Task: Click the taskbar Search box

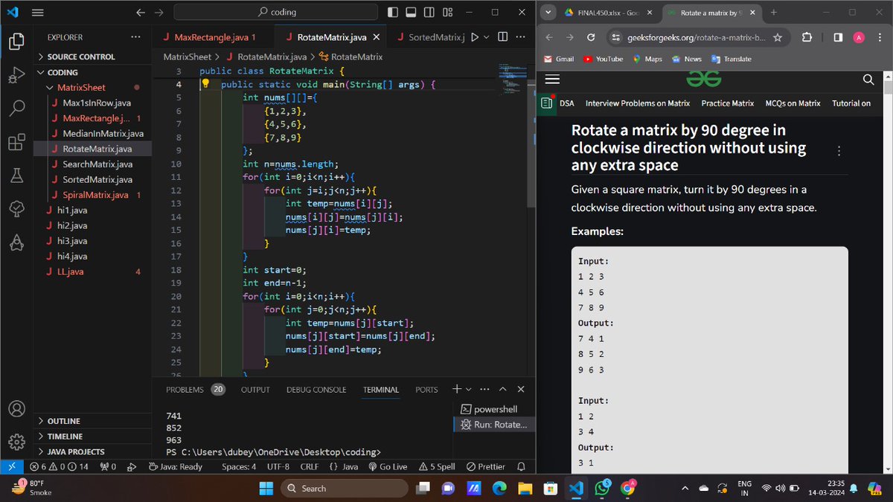Action: coord(343,488)
